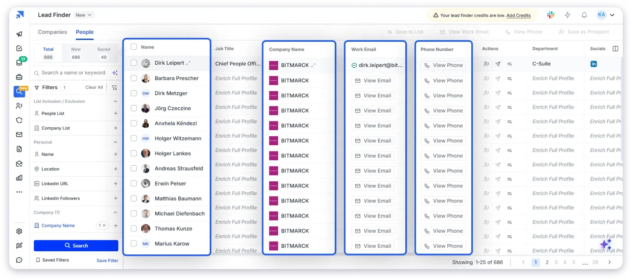Expand the People List filter plus

[115, 113]
